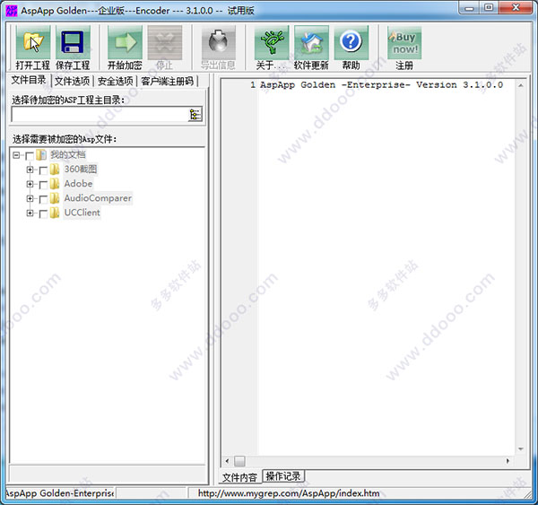Click editor line 'AspApp Golden -Enterprise- Version 3.1.0.0'
Image resolution: width=538 pixels, height=505 pixels.
pyautogui.click(x=382, y=85)
